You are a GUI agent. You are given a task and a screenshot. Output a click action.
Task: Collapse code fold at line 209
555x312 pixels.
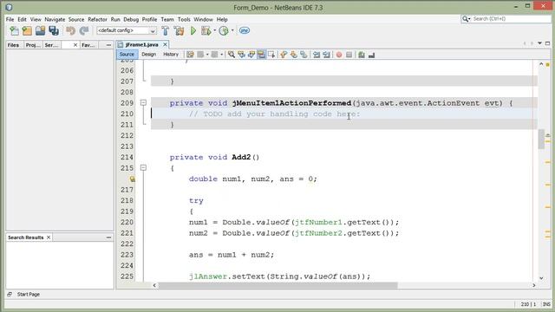point(143,103)
